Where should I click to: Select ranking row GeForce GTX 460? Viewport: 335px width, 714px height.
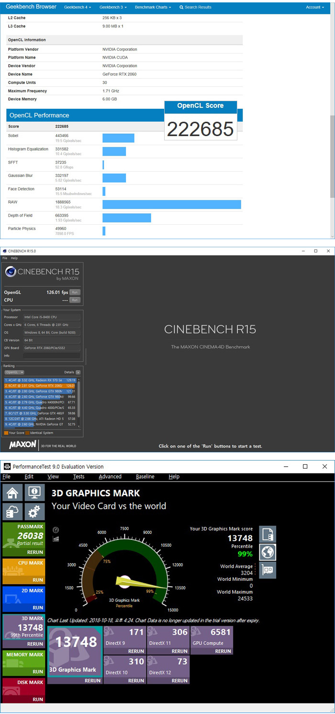pyautogui.click(x=41, y=413)
